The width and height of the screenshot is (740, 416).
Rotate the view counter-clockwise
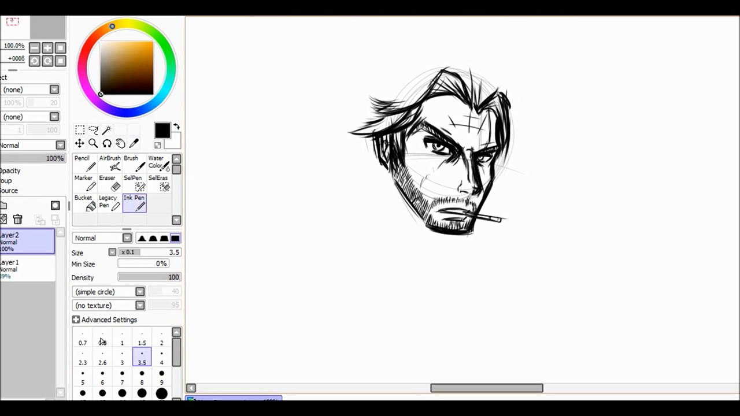point(35,61)
